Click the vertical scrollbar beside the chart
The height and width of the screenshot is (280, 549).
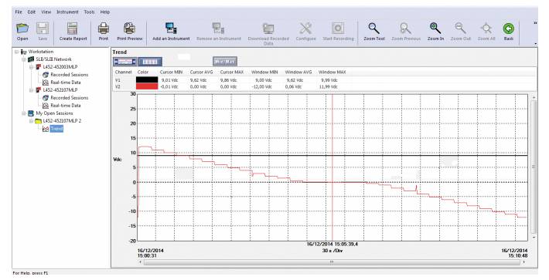[x=534, y=167]
